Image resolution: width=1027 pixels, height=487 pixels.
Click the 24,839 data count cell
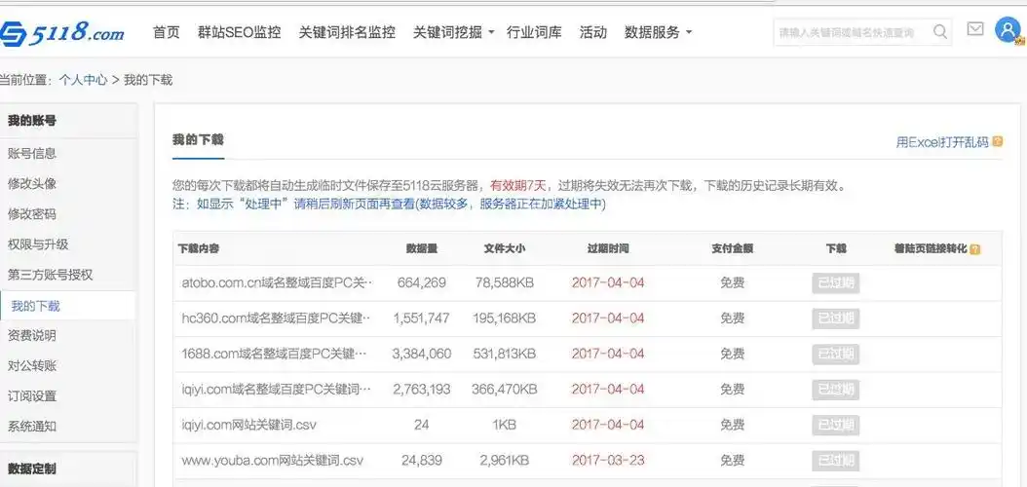point(422,460)
